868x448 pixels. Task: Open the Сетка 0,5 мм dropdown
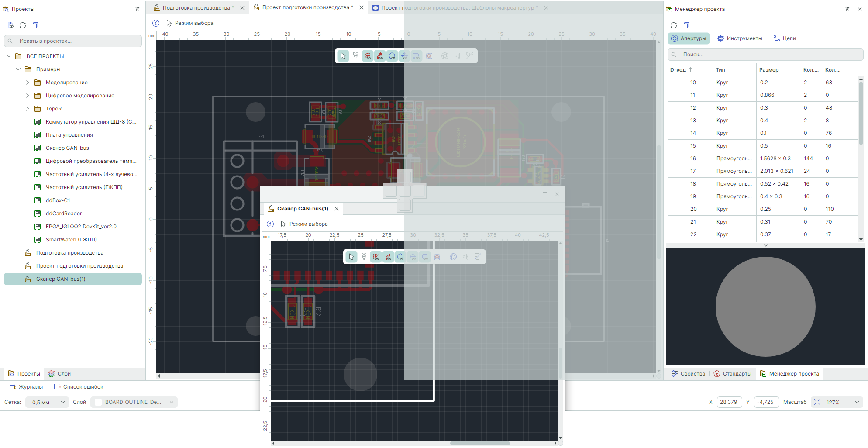pos(46,402)
